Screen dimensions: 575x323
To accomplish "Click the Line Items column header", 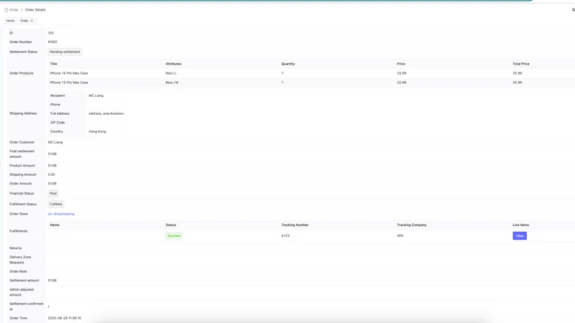I will [520, 225].
